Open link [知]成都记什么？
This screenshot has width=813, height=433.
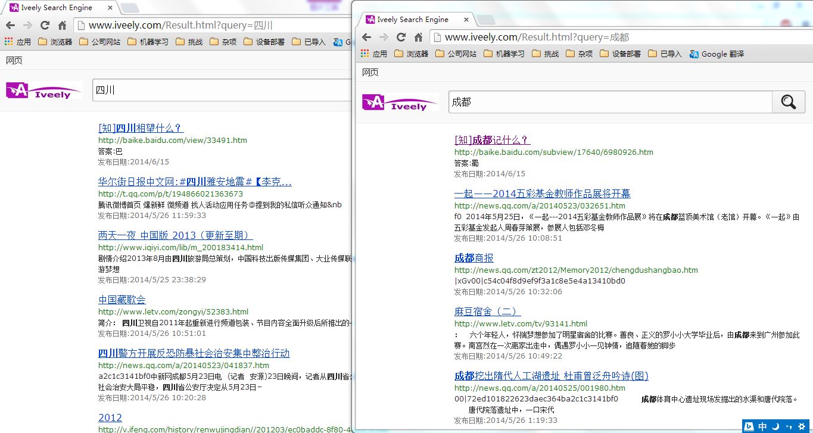pyautogui.click(x=492, y=140)
